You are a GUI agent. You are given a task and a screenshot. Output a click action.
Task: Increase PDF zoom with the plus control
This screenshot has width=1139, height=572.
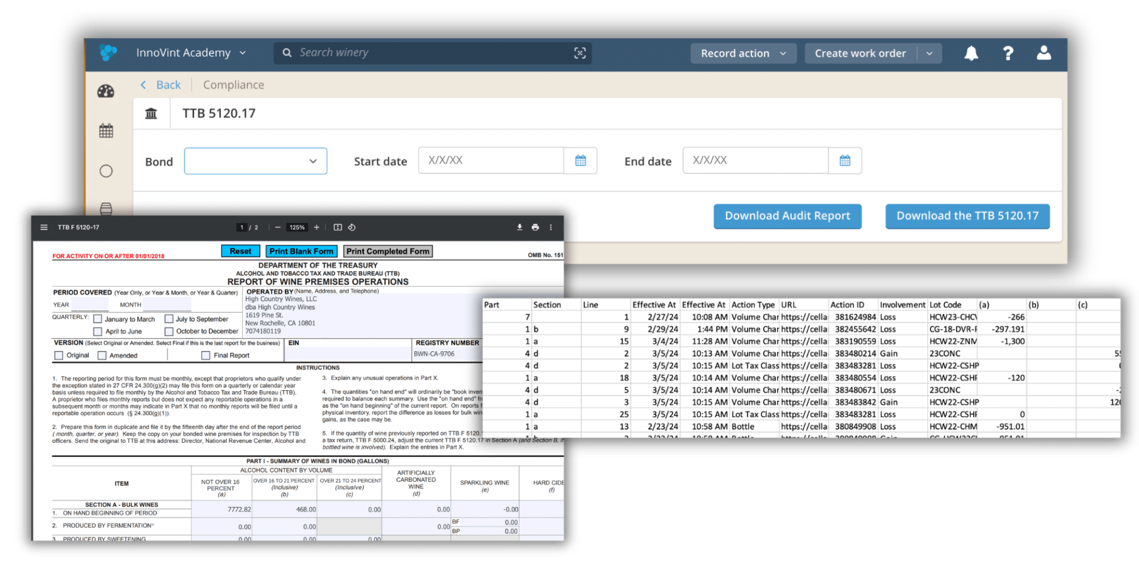317,228
